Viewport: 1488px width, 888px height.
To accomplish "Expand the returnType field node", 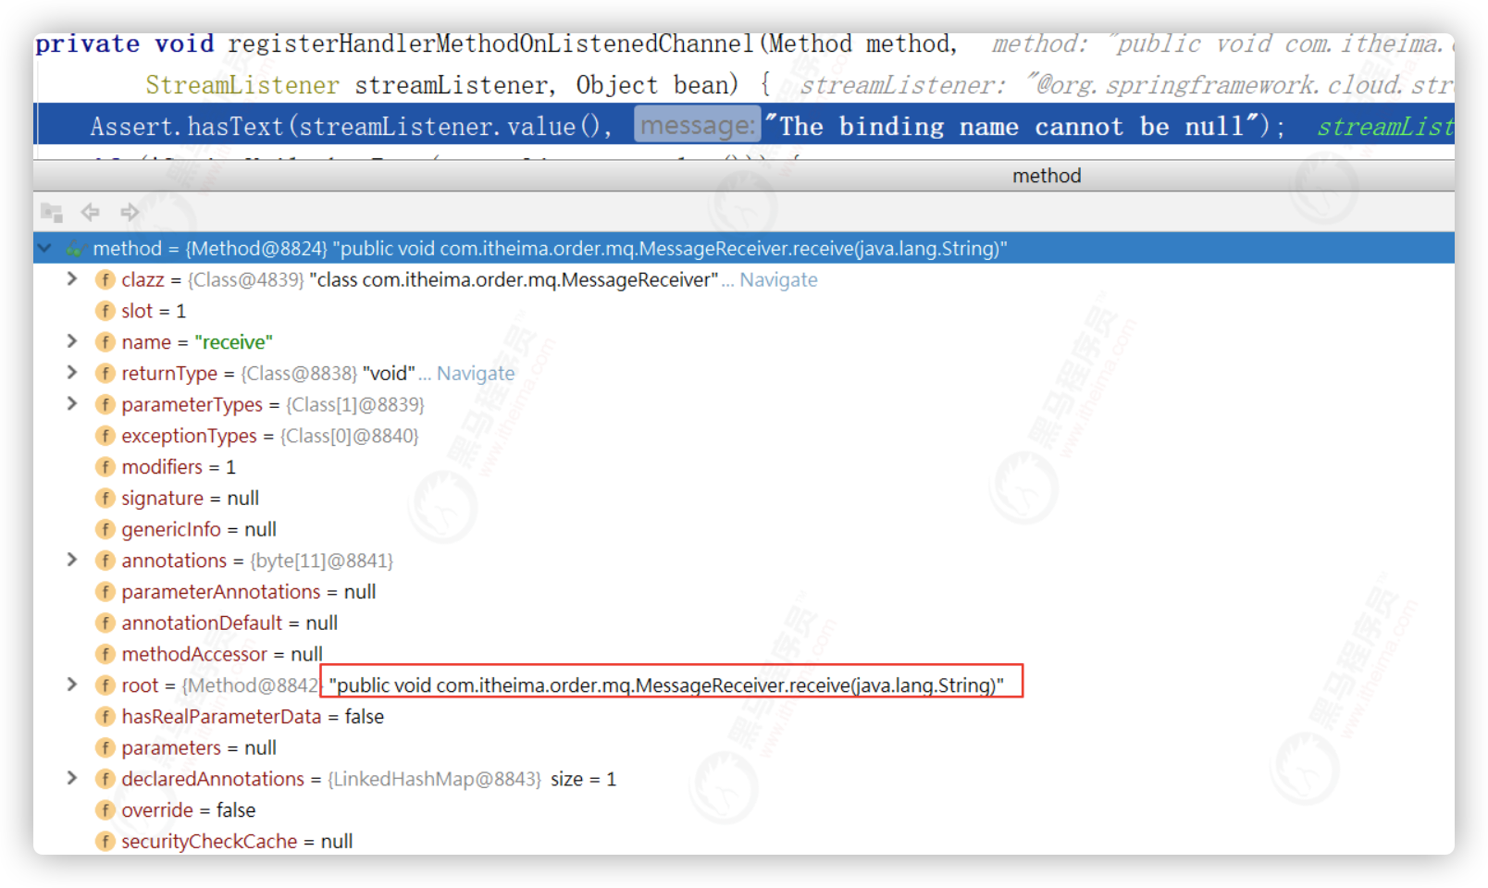I will pyautogui.click(x=72, y=372).
